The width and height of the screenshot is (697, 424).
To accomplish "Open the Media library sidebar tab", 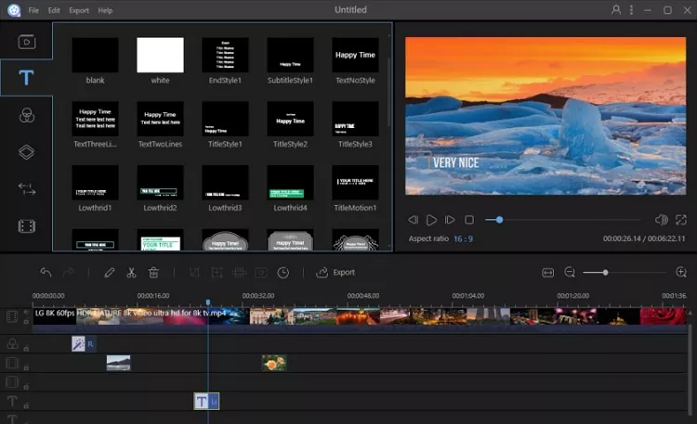I will (x=27, y=42).
